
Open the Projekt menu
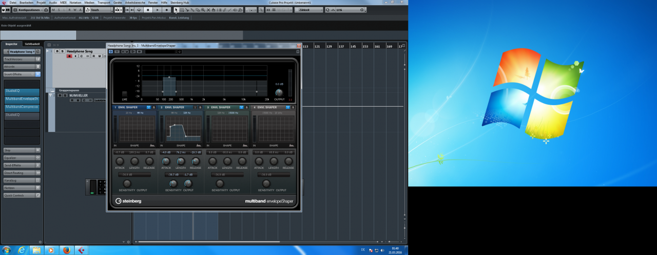pyautogui.click(x=41, y=3)
